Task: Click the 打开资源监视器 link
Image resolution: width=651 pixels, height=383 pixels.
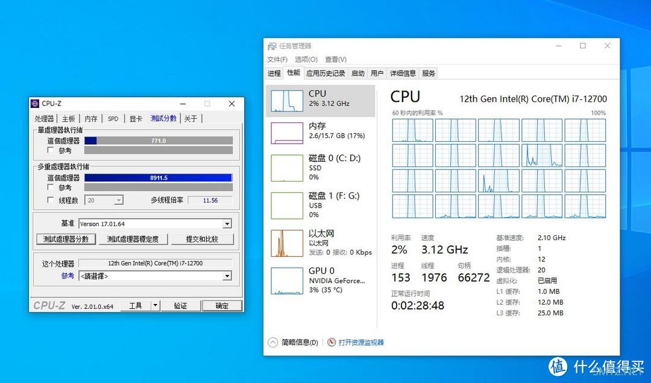Action: [361, 343]
